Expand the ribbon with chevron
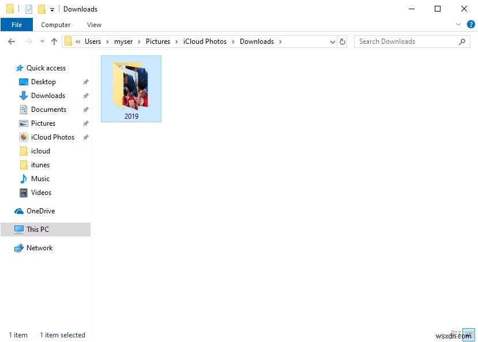This screenshot has height=342, width=478. click(458, 24)
